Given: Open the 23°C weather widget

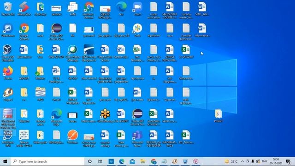Looking at the screenshot, I should tap(231, 161).
